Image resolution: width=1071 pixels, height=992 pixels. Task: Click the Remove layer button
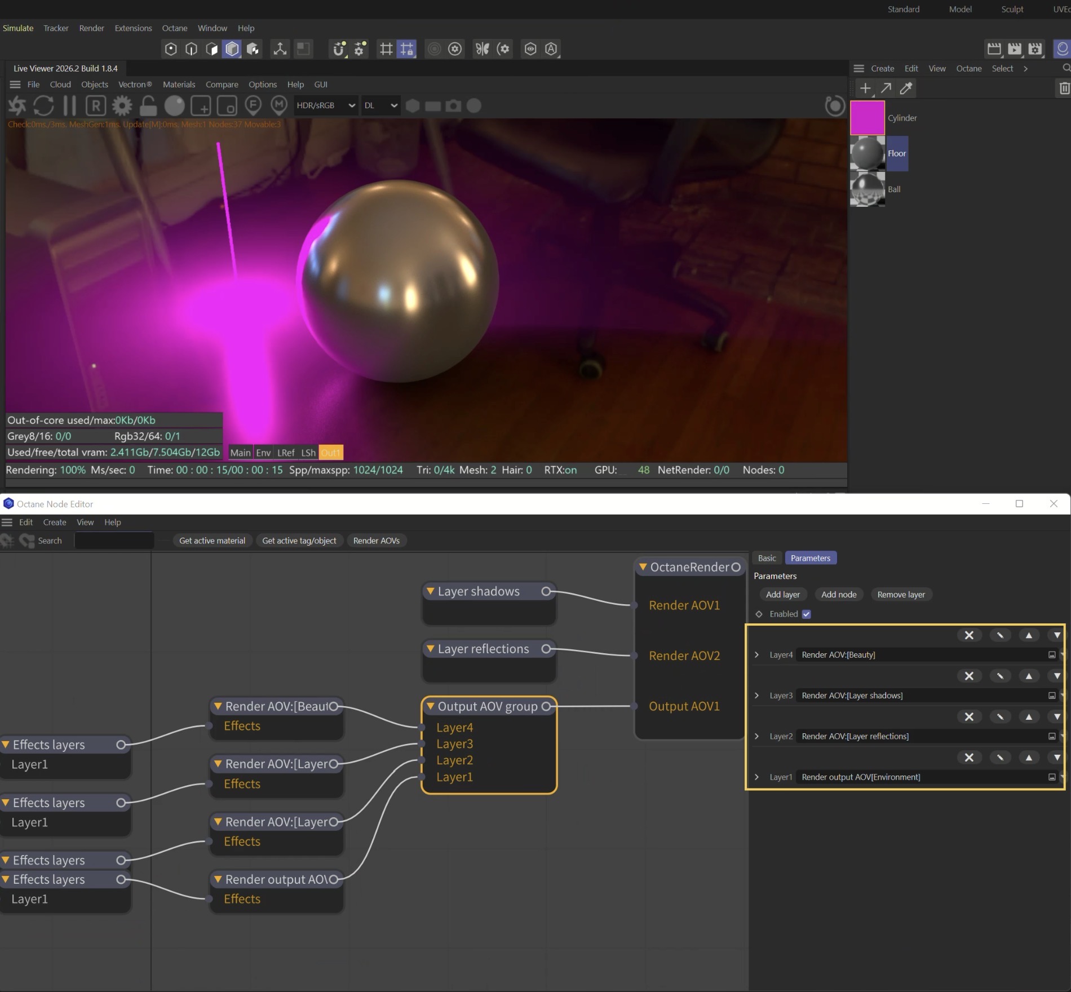901,594
